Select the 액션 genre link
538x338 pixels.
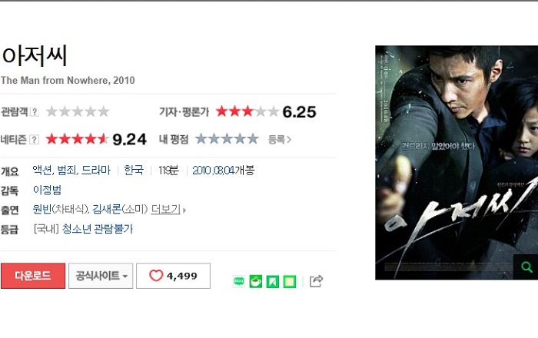[x=42, y=170]
